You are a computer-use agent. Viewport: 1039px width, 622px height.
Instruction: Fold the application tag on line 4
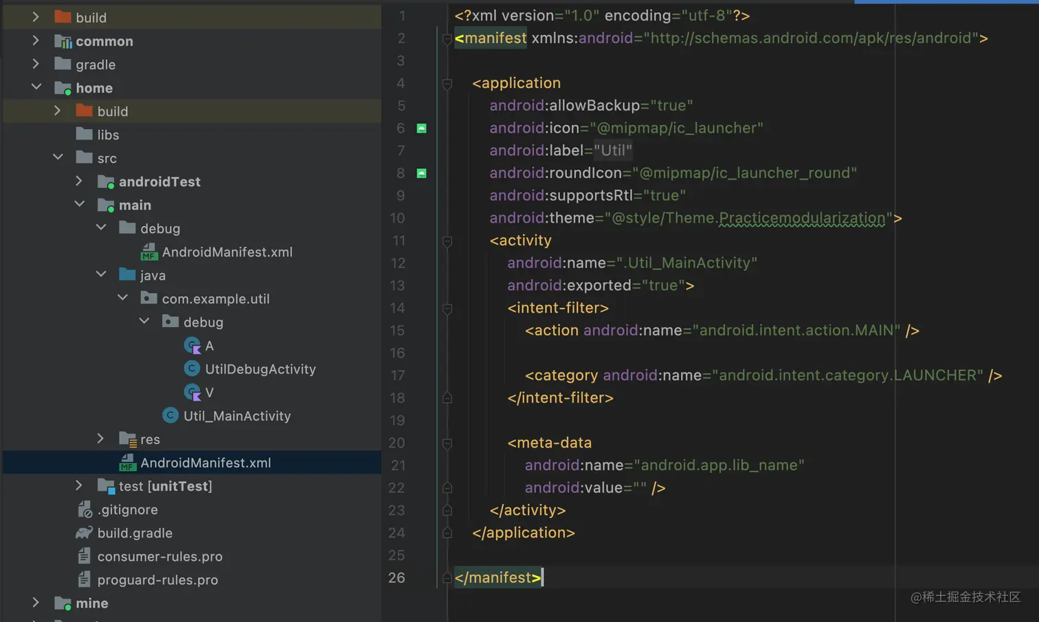(447, 84)
